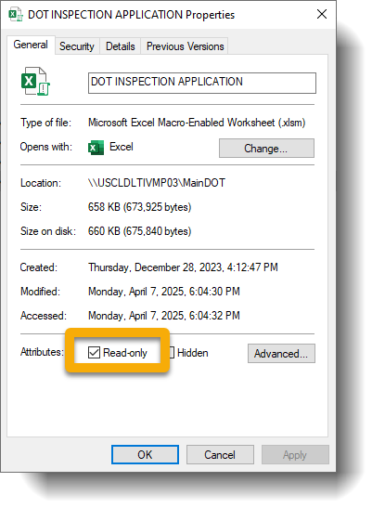Toggle the Read-only checkbox
This screenshot has width=385, height=521.
(x=94, y=353)
